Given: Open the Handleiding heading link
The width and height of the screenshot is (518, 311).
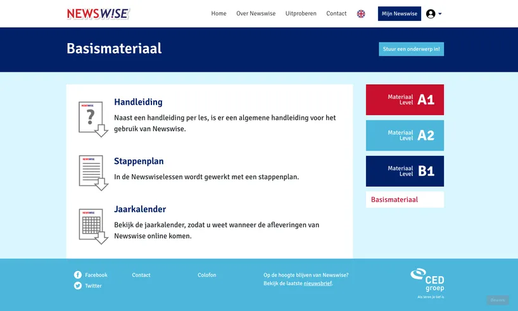Looking at the screenshot, I should (138, 102).
